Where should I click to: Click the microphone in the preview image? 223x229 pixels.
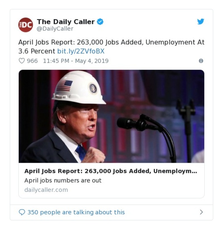point(128,123)
